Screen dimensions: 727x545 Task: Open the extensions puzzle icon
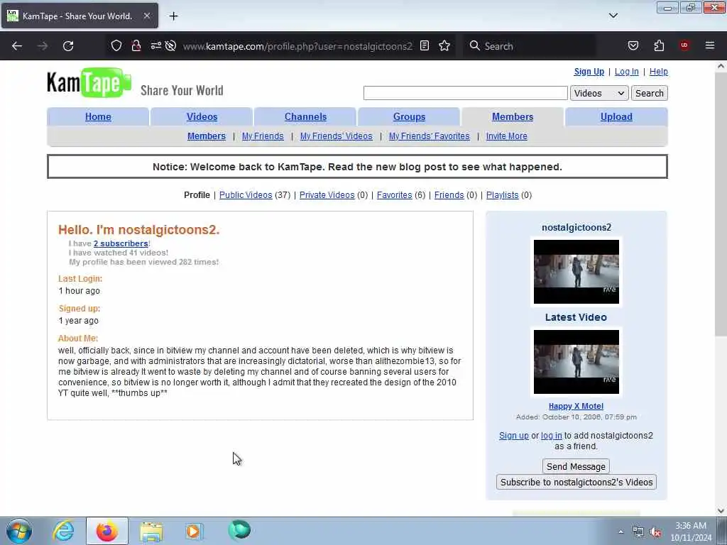point(659,45)
